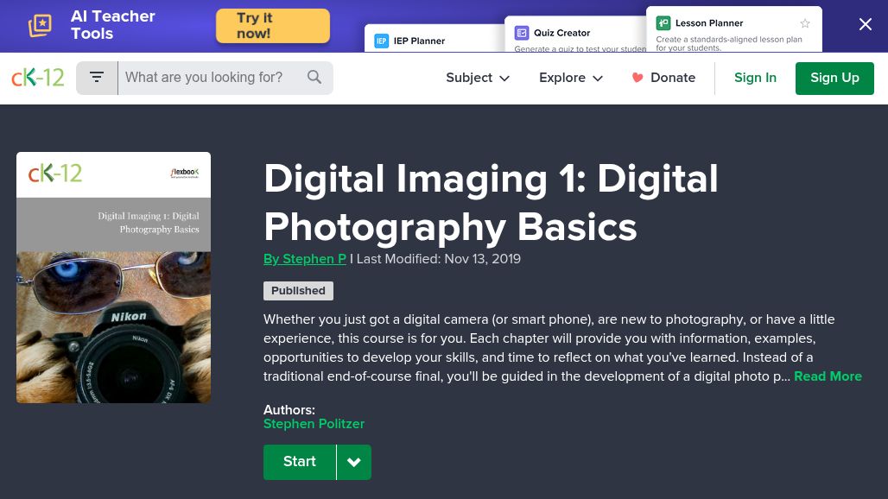Click the IEP Planner icon

pos(381,41)
